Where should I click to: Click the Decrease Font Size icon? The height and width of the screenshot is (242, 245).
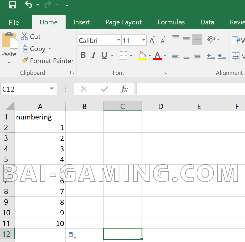(163, 40)
